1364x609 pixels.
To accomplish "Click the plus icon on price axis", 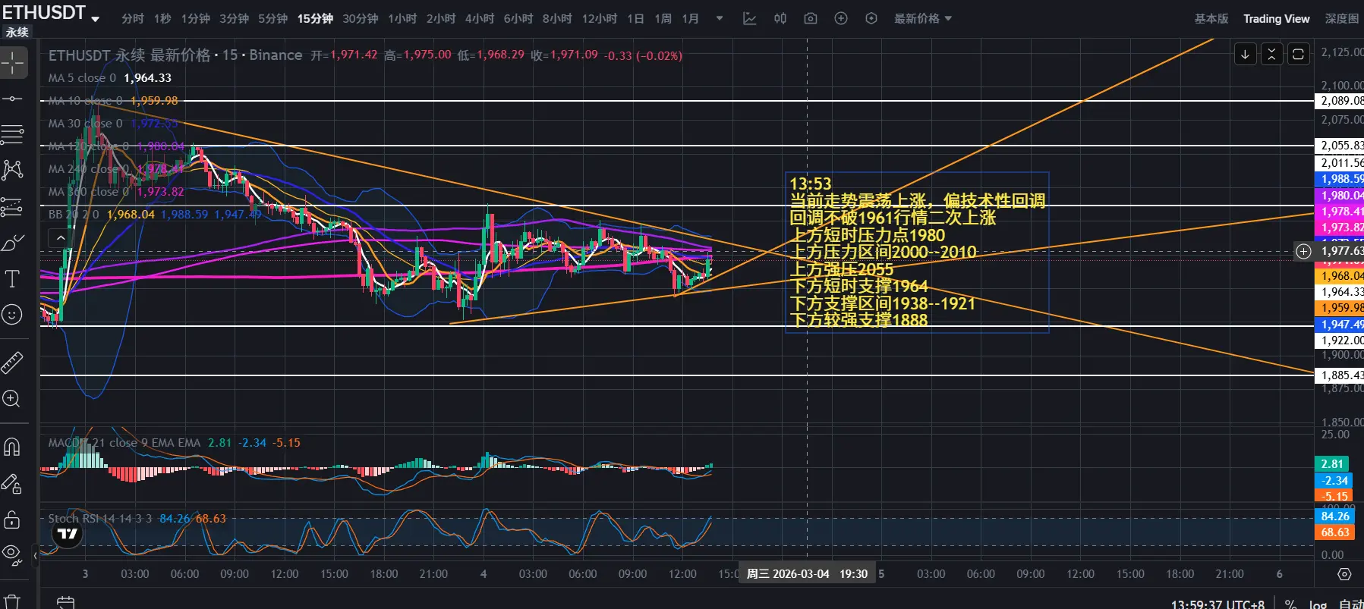I will 1303,251.
